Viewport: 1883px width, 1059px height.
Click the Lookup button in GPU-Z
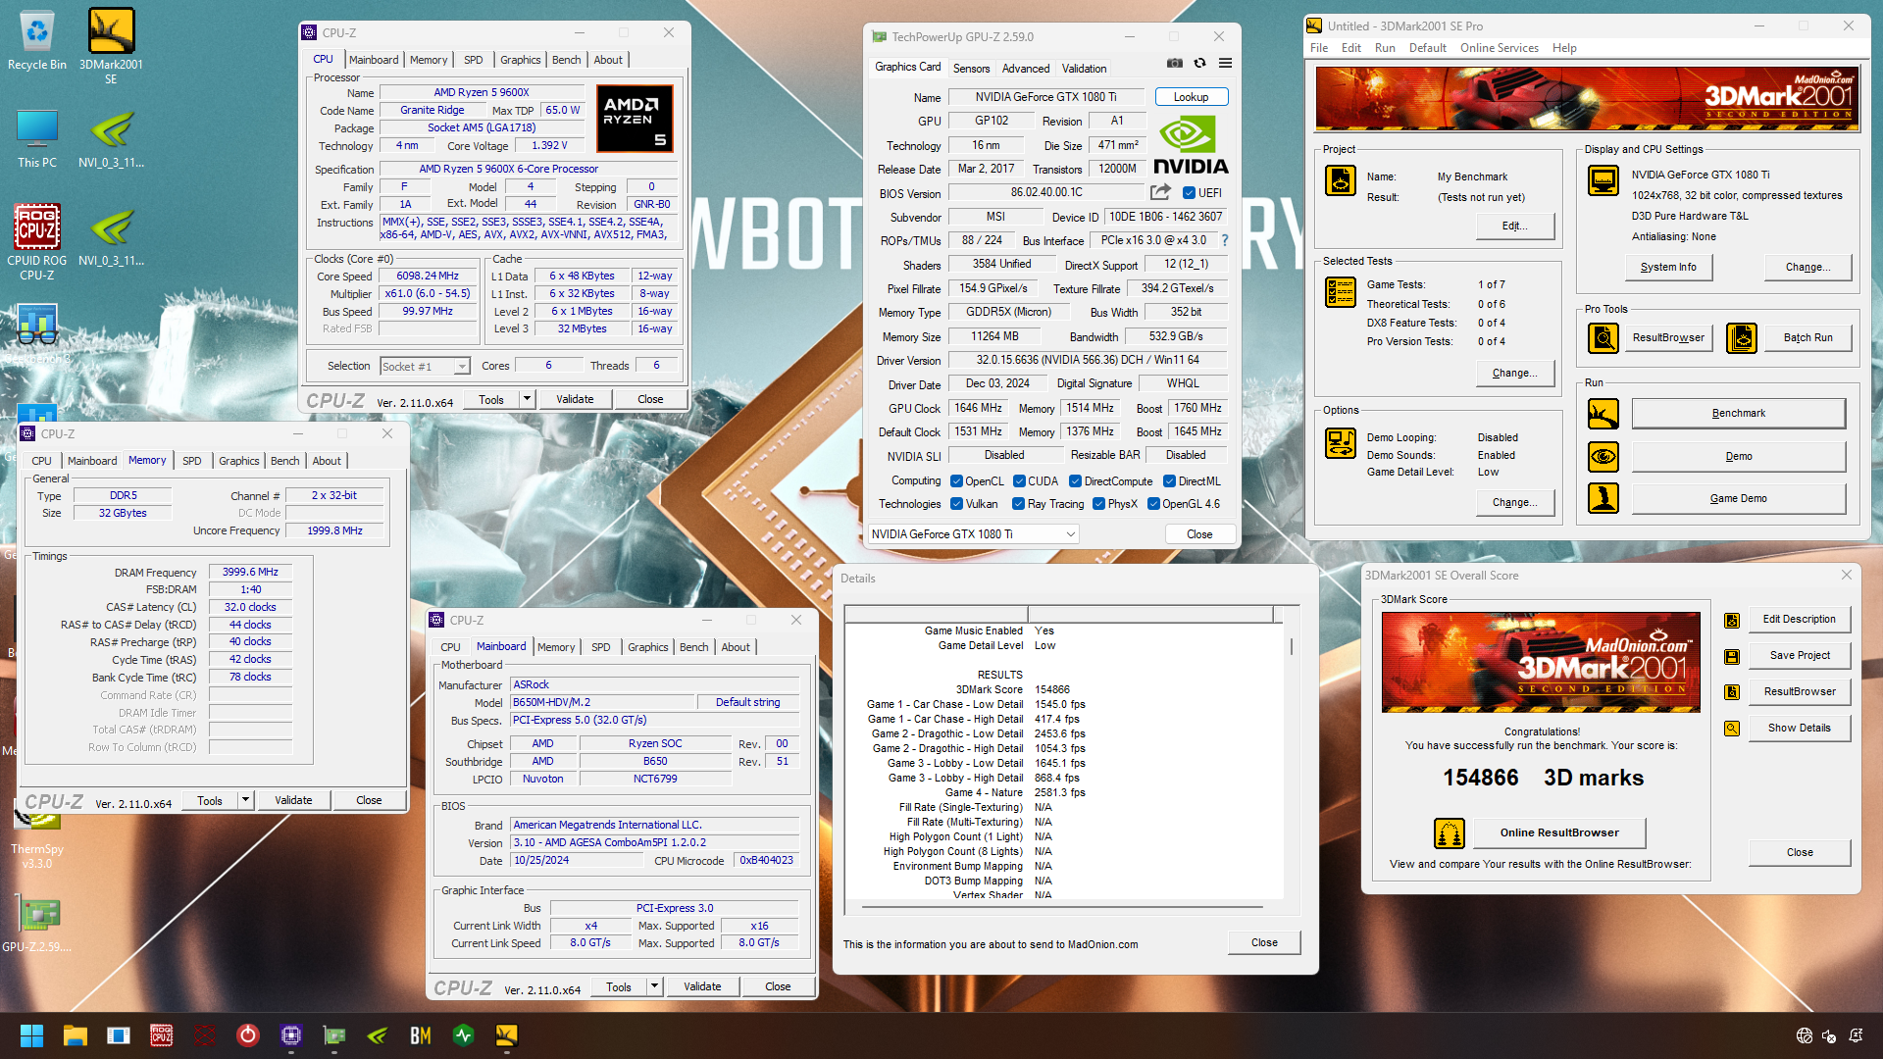[x=1191, y=97]
